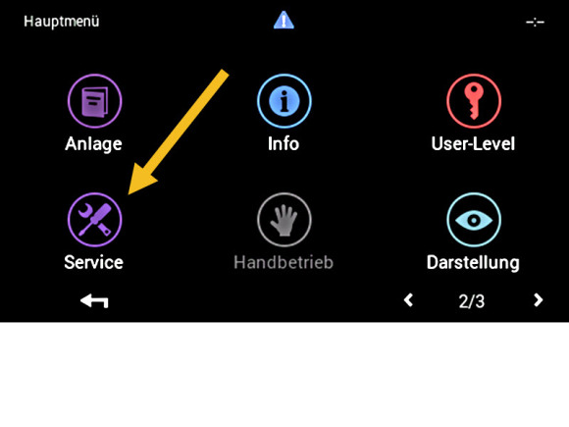
Task: Click the blue warning triangle icon
Action: [x=284, y=20]
